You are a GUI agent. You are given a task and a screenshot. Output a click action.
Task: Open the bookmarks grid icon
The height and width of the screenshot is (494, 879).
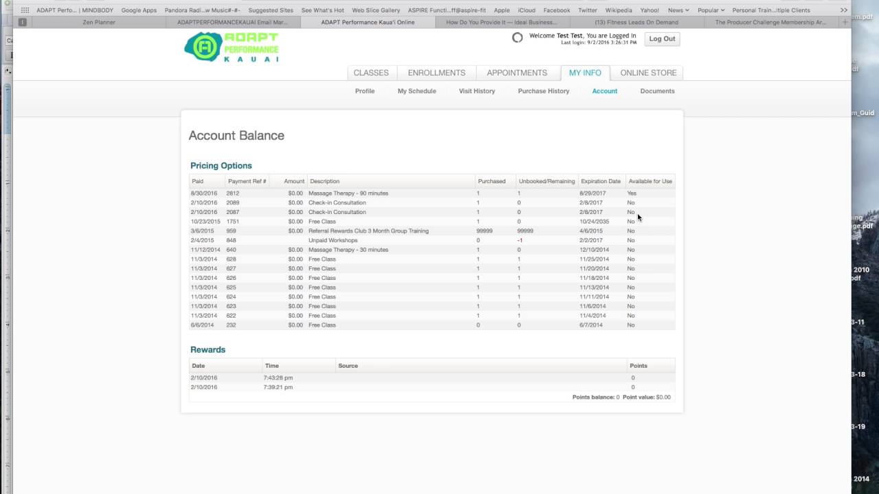point(25,10)
